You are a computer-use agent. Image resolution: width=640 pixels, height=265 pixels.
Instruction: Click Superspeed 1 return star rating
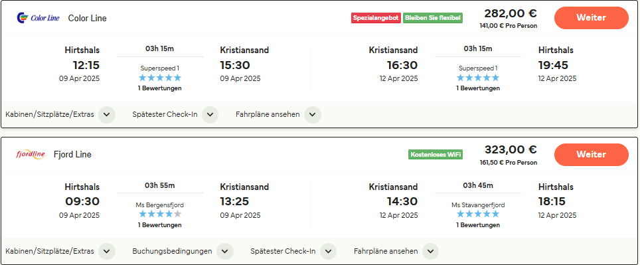[478, 78]
